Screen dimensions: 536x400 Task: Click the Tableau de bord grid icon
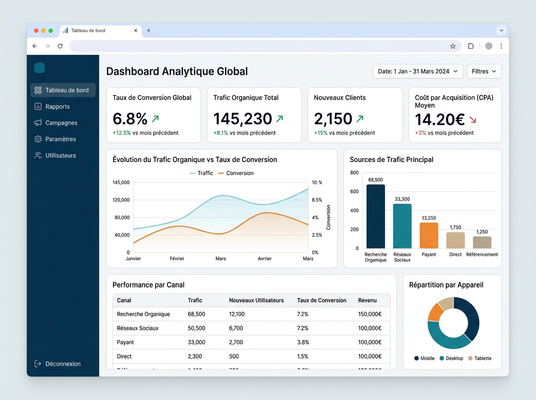tap(38, 90)
